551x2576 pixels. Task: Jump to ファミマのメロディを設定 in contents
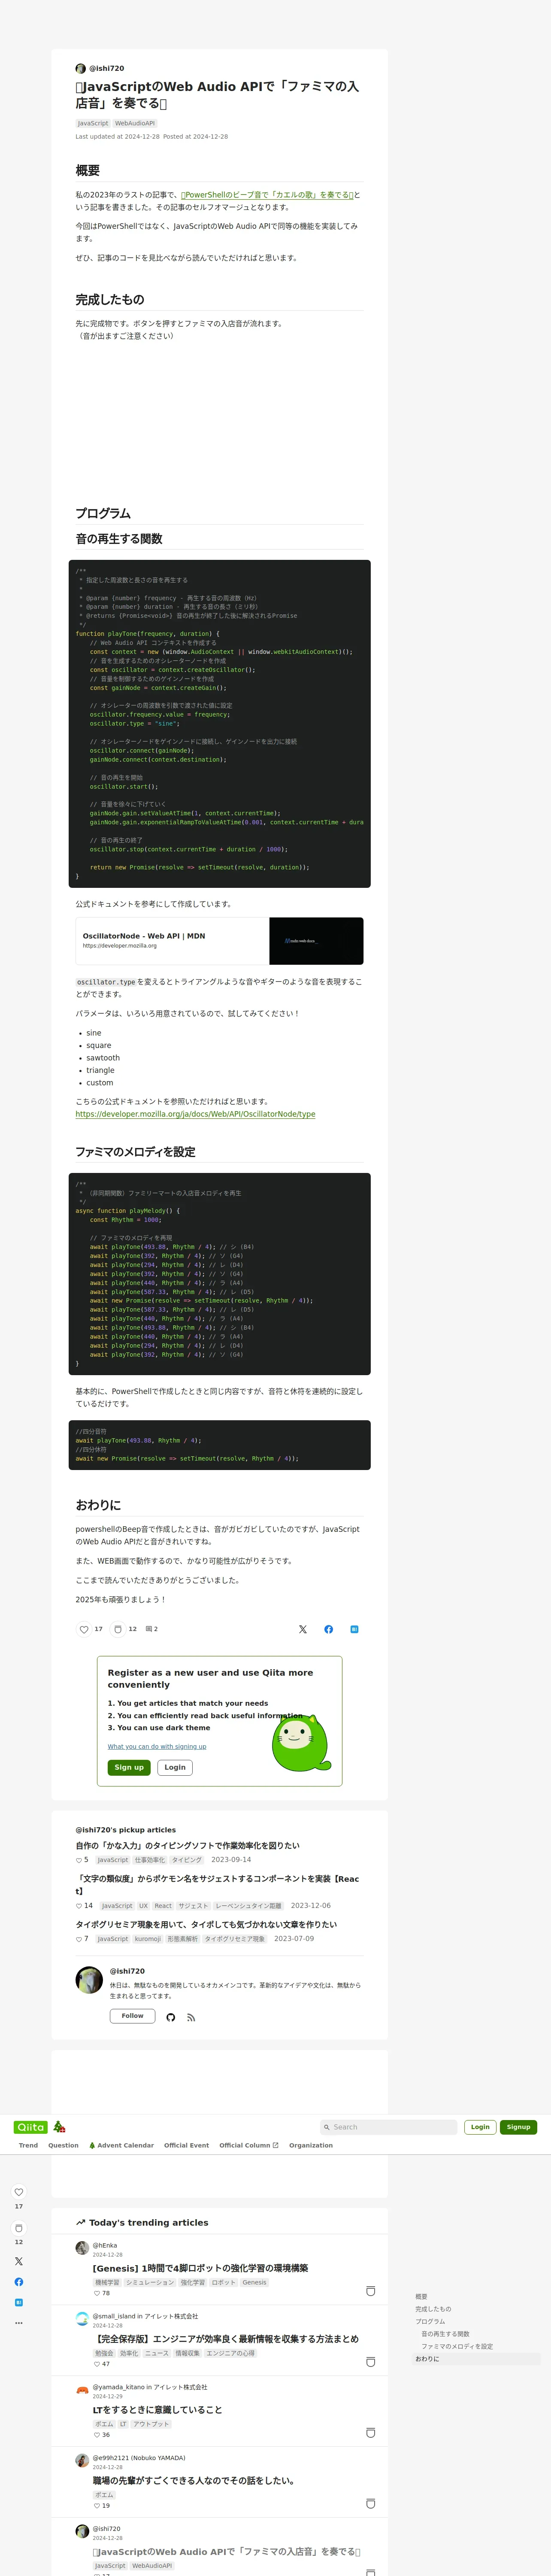[457, 2346]
